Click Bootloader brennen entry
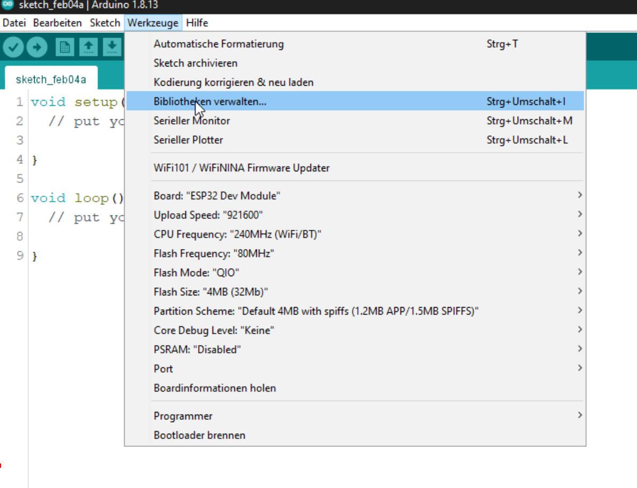This screenshot has height=488, width=637. click(x=199, y=435)
